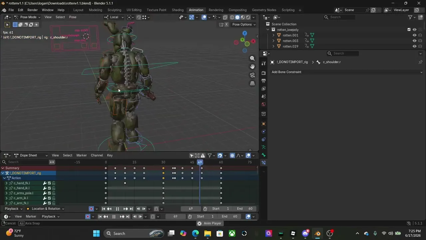The width and height of the screenshot is (426, 240).
Task: Collapse the rotten_lowpoly collection
Action: click(x=268, y=30)
